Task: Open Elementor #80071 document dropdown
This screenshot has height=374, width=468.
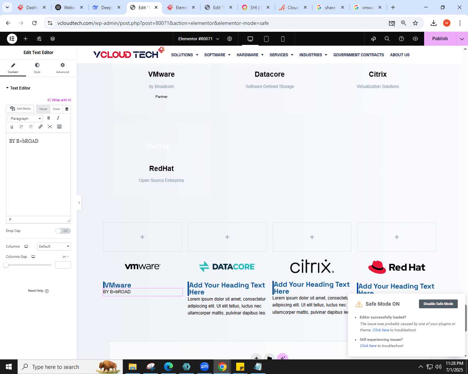Action: tap(199, 39)
